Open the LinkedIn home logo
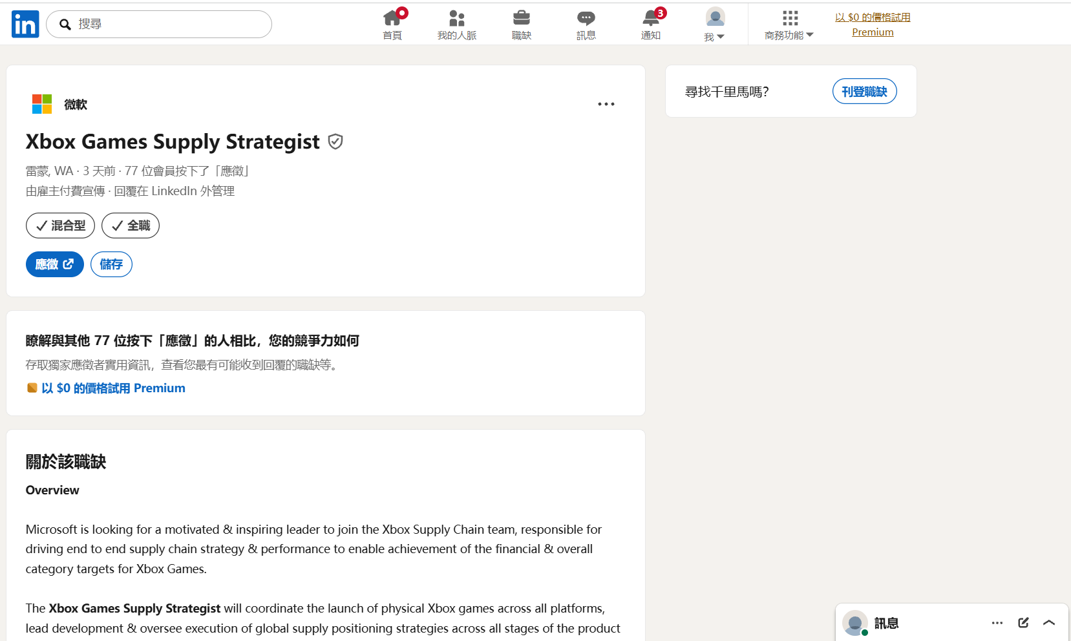Image resolution: width=1071 pixels, height=641 pixels. [x=25, y=24]
